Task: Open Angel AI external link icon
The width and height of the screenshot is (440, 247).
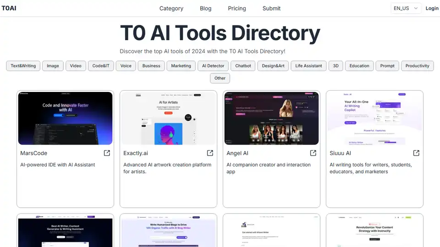Action: click(x=313, y=153)
